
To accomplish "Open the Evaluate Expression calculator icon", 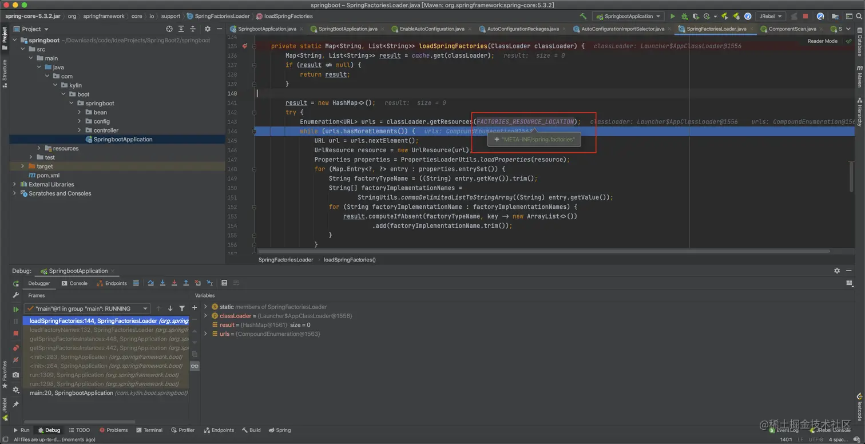I will pyautogui.click(x=224, y=283).
